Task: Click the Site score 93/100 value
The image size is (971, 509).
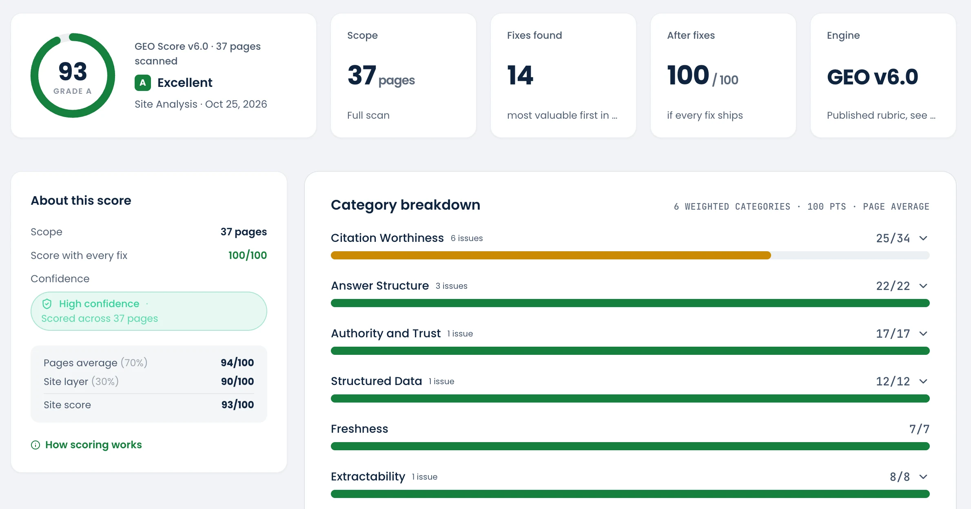Action: 237,405
